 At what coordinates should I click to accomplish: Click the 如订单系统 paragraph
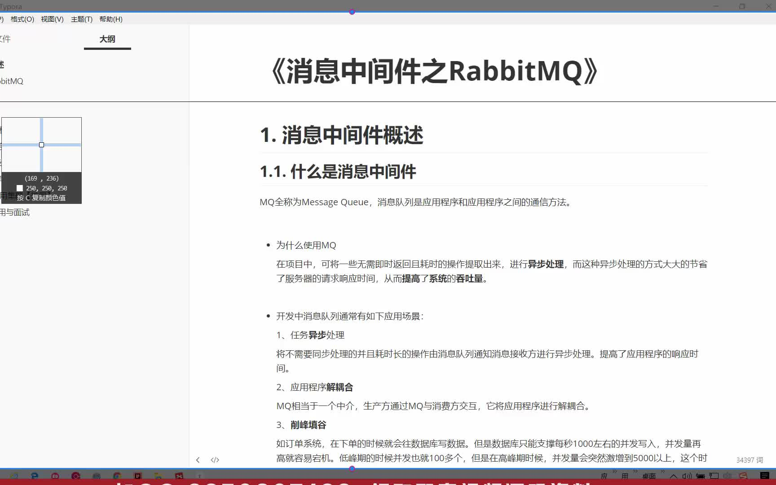click(x=492, y=451)
